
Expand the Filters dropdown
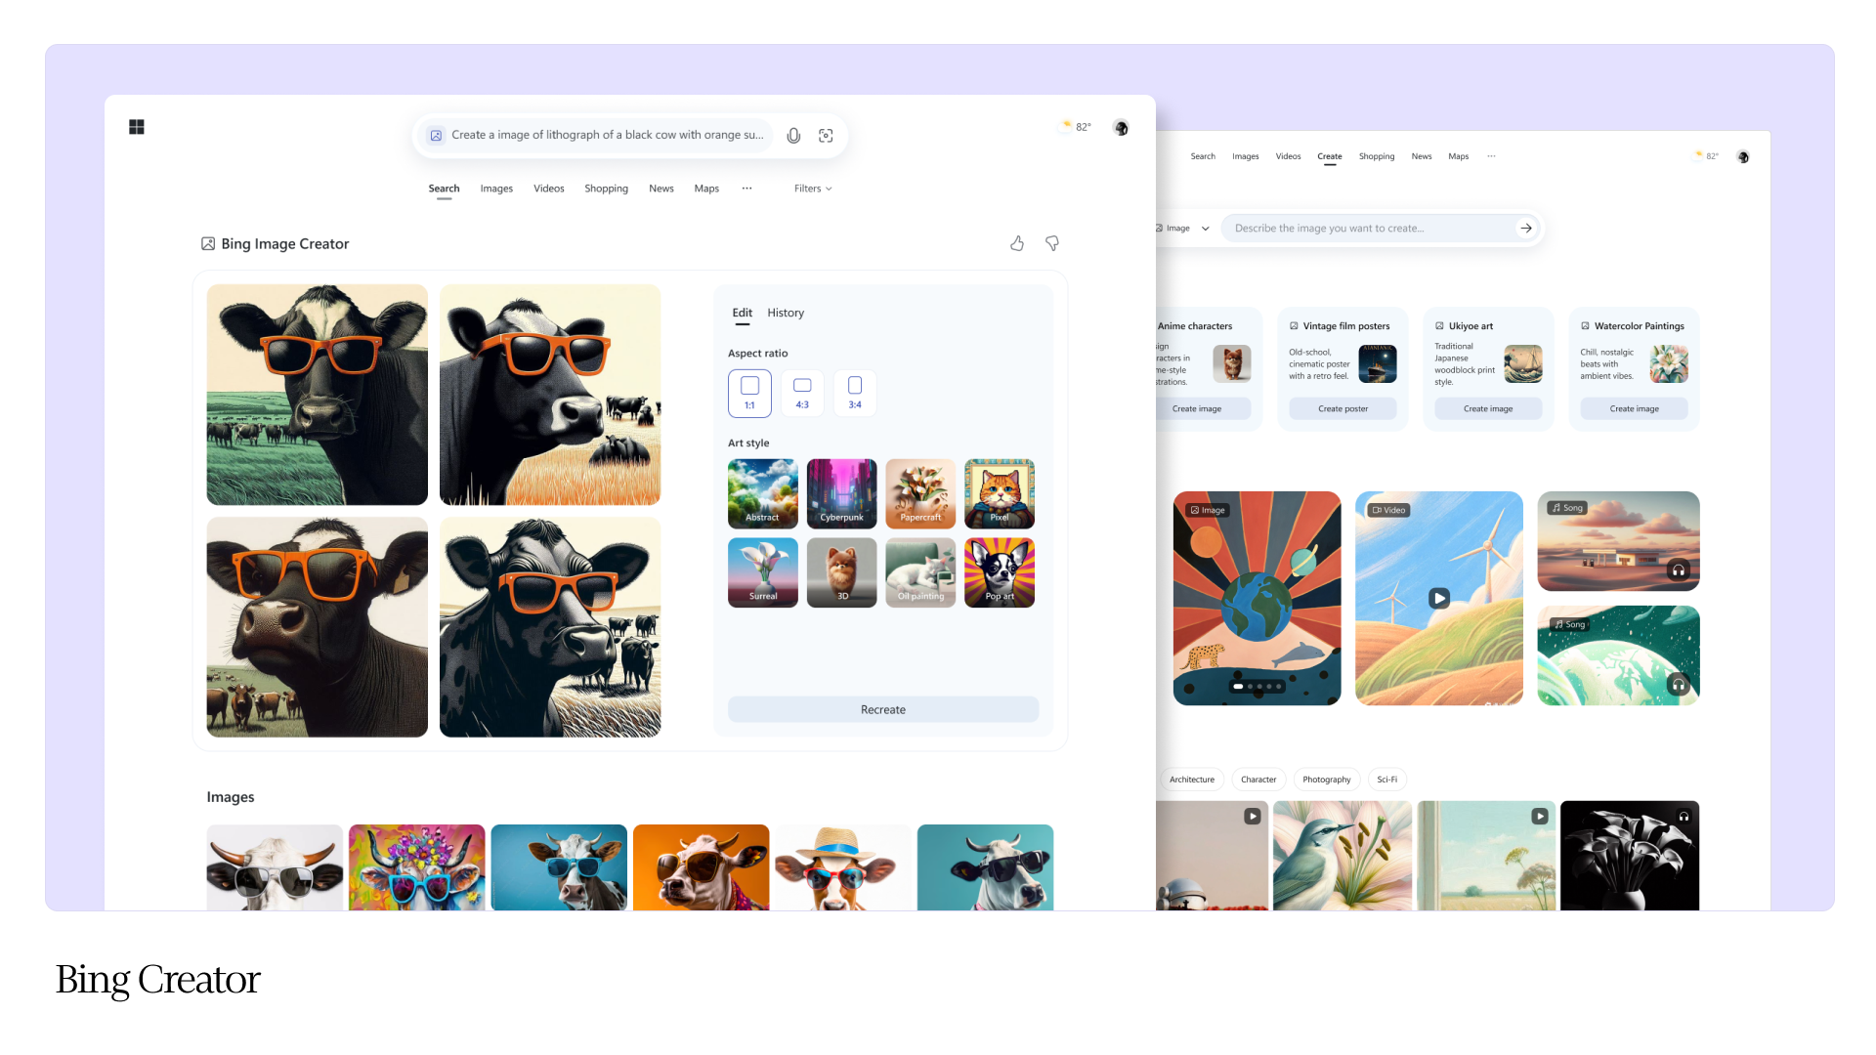point(813,189)
